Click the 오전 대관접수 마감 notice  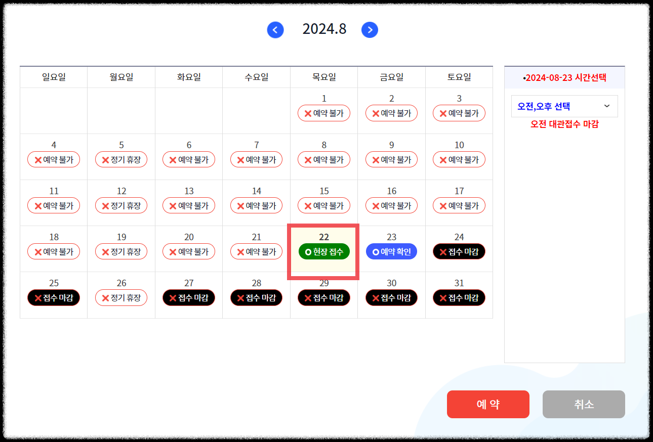(x=564, y=124)
